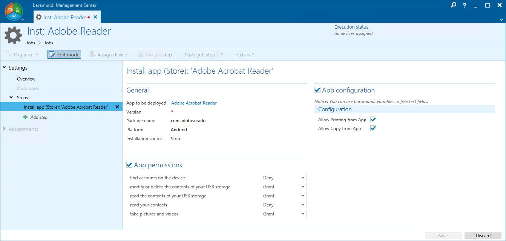Click the Store installation source value
The image size is (506, 241).
(x=176, y=139)
